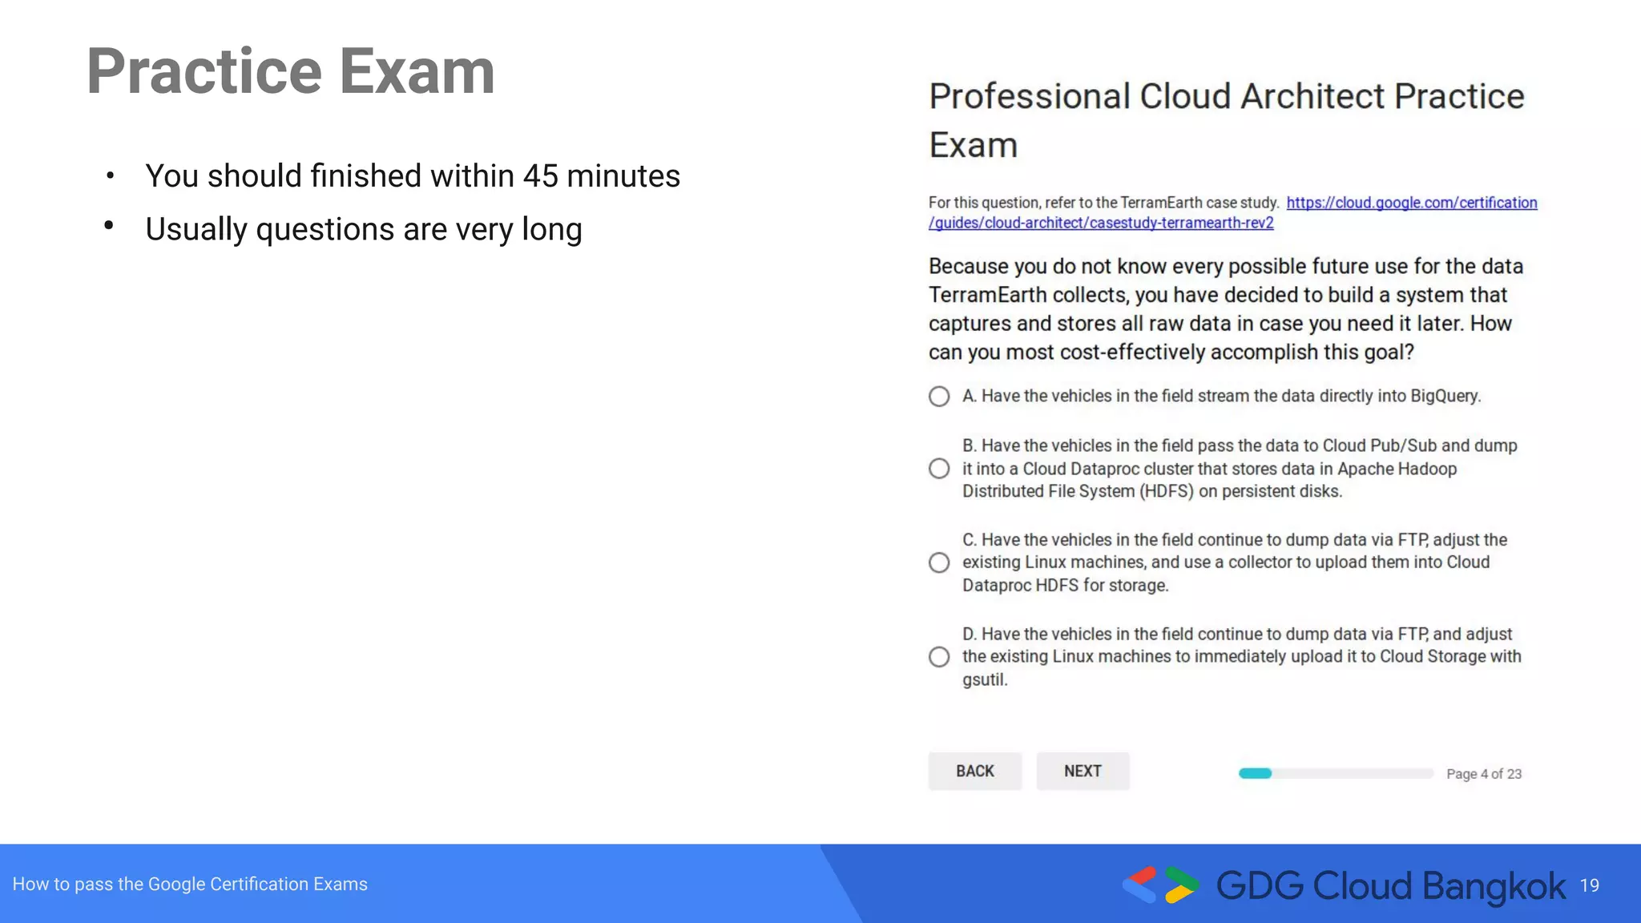Click the GDG Cloud logo icon
Image resolution: width=1641 pixels, height=923 pixels.
[1161, 885]
